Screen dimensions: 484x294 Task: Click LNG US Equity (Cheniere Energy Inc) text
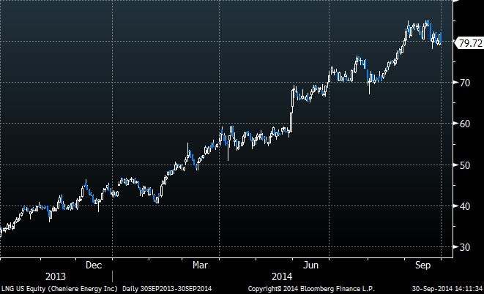[x=59, y=289]
